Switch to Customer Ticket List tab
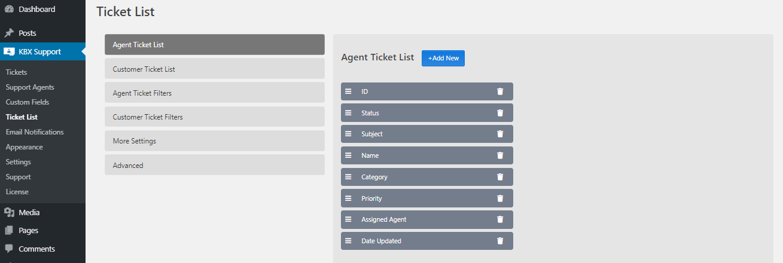 pyautogui.click(x=215, y=69)
